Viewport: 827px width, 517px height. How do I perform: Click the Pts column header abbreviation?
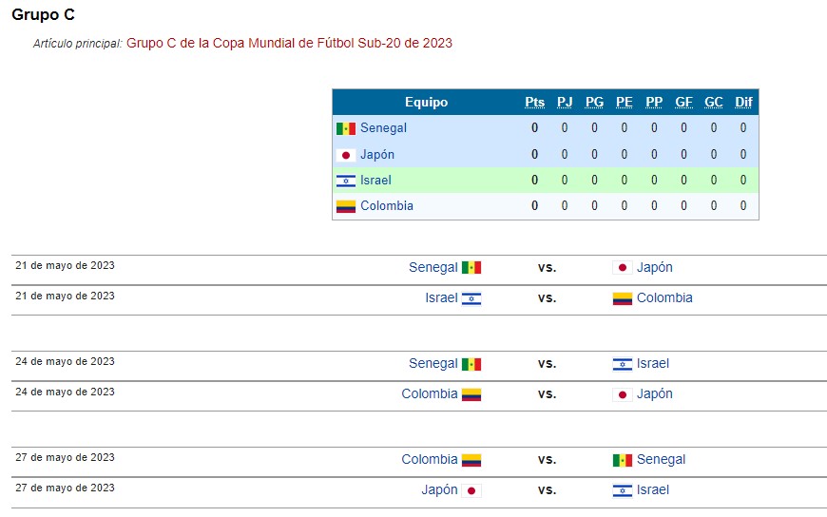click(535, 102)
